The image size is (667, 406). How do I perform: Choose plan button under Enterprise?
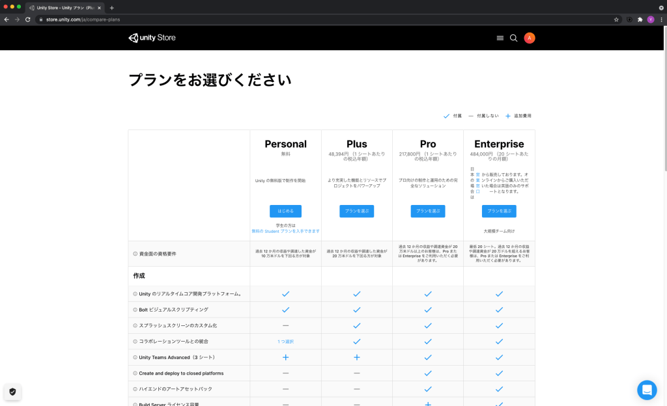tap(499, 211)
